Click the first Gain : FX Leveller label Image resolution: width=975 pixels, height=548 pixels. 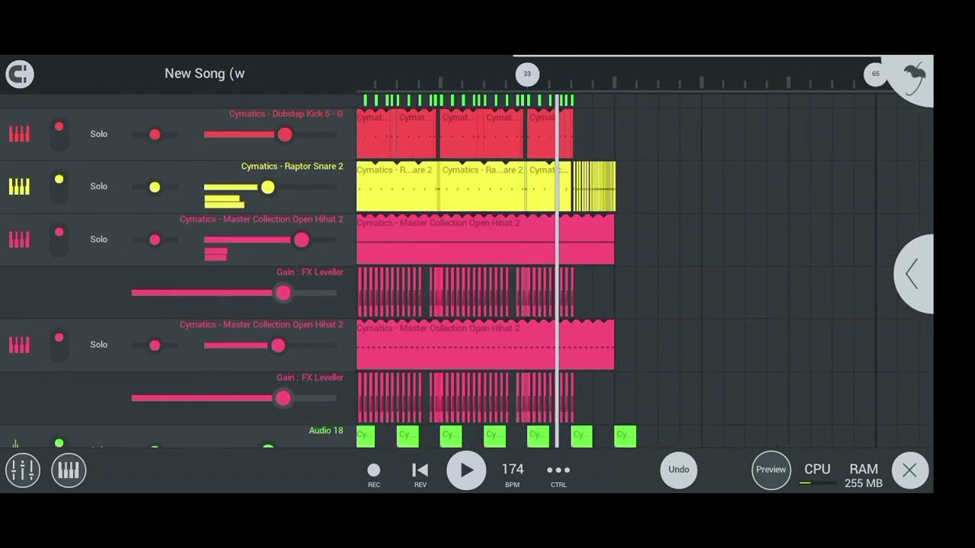(310, 272)
